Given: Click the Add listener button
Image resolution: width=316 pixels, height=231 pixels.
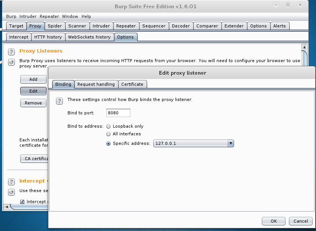Looking at the screenshot, I should tap(33, 79).
